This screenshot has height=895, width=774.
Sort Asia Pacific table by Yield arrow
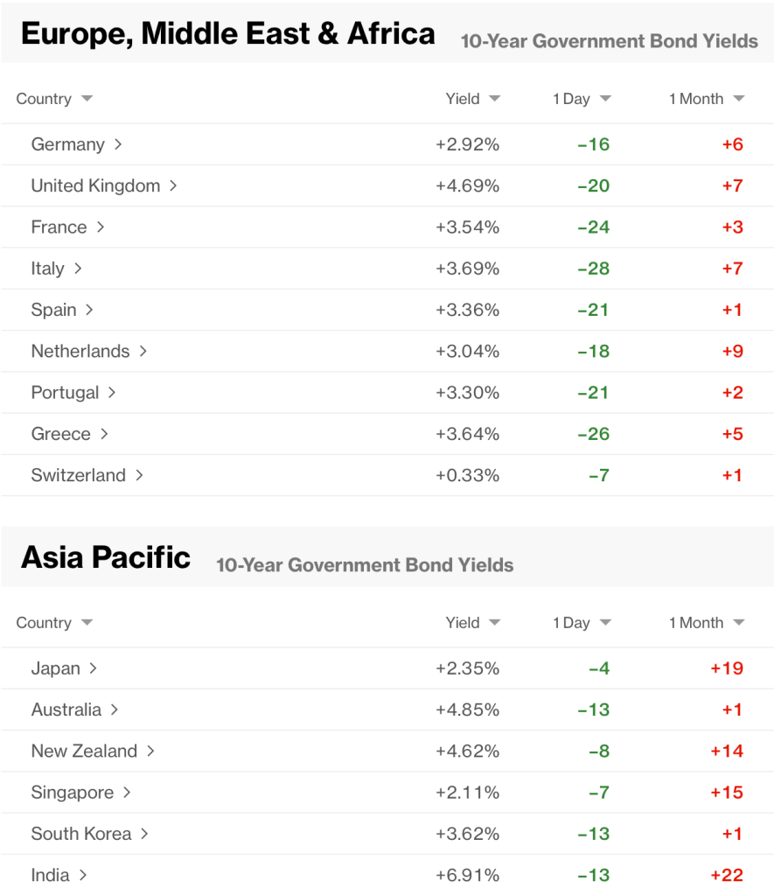pyautogui.click(x=495, y=623)
